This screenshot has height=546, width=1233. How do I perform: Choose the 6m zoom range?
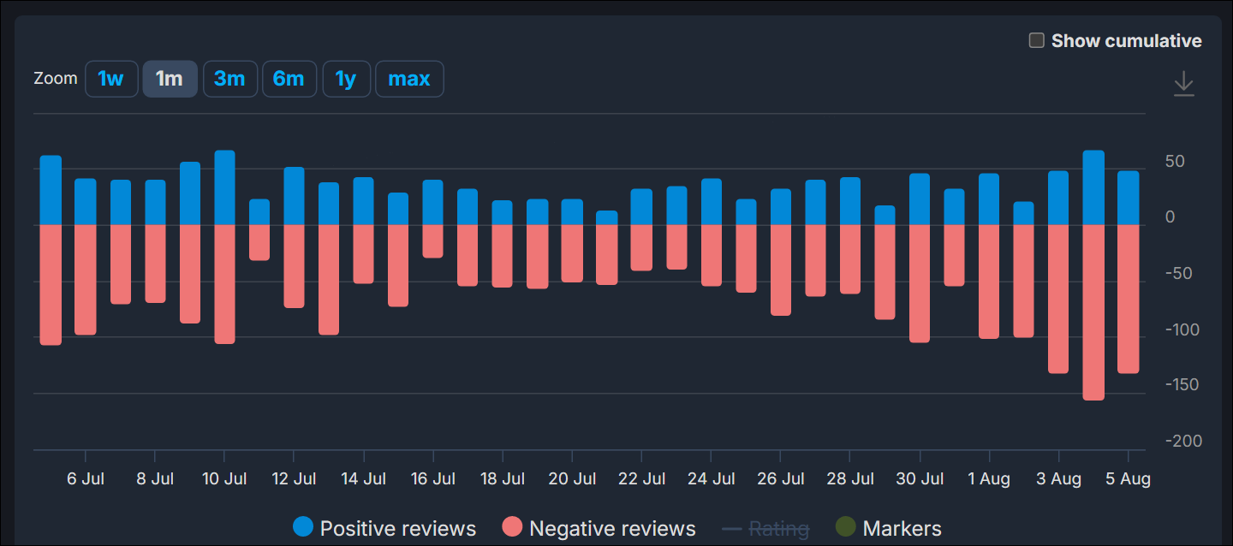coord(289,79)
